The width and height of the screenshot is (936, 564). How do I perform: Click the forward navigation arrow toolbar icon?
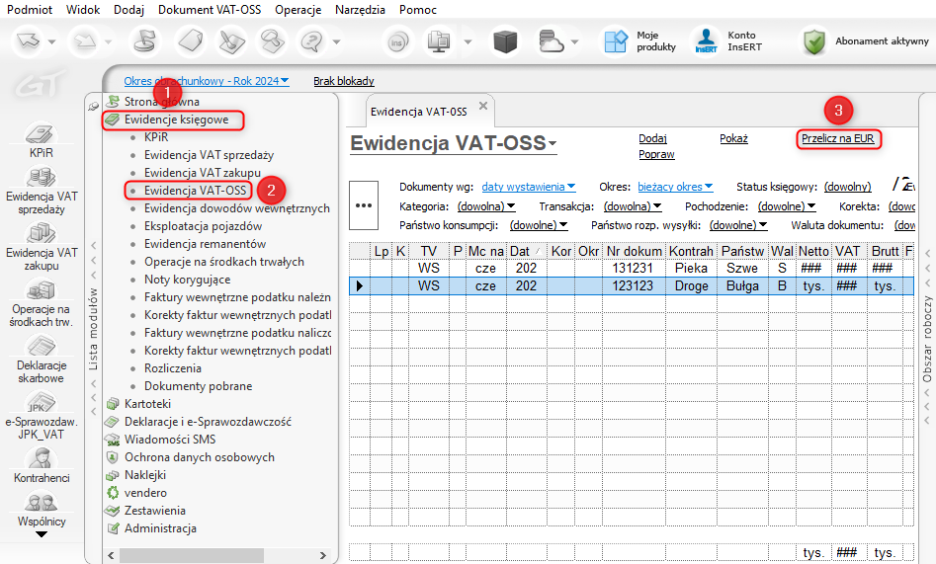tap(85, 41)
